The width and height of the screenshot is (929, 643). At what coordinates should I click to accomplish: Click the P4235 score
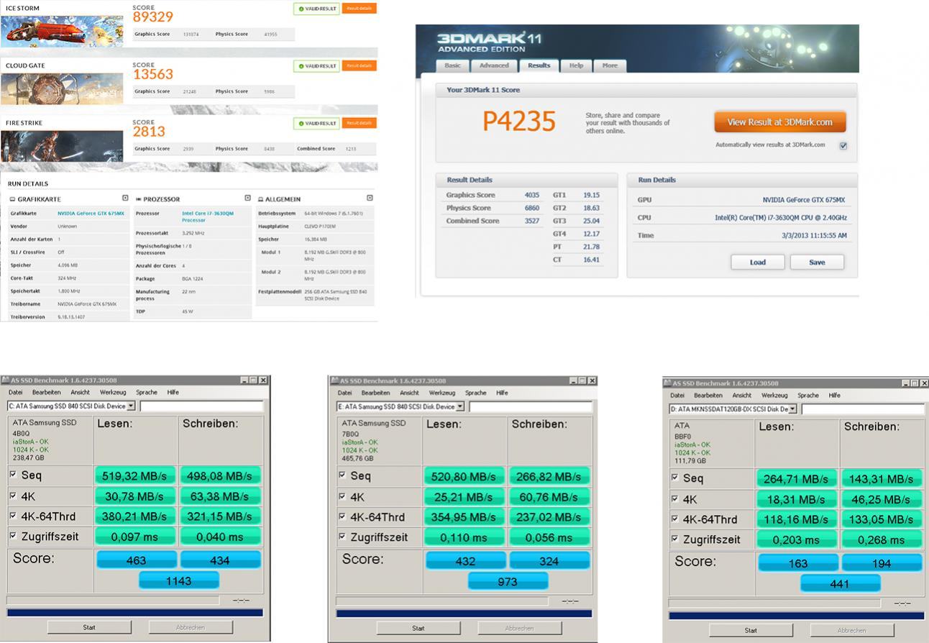519,122
